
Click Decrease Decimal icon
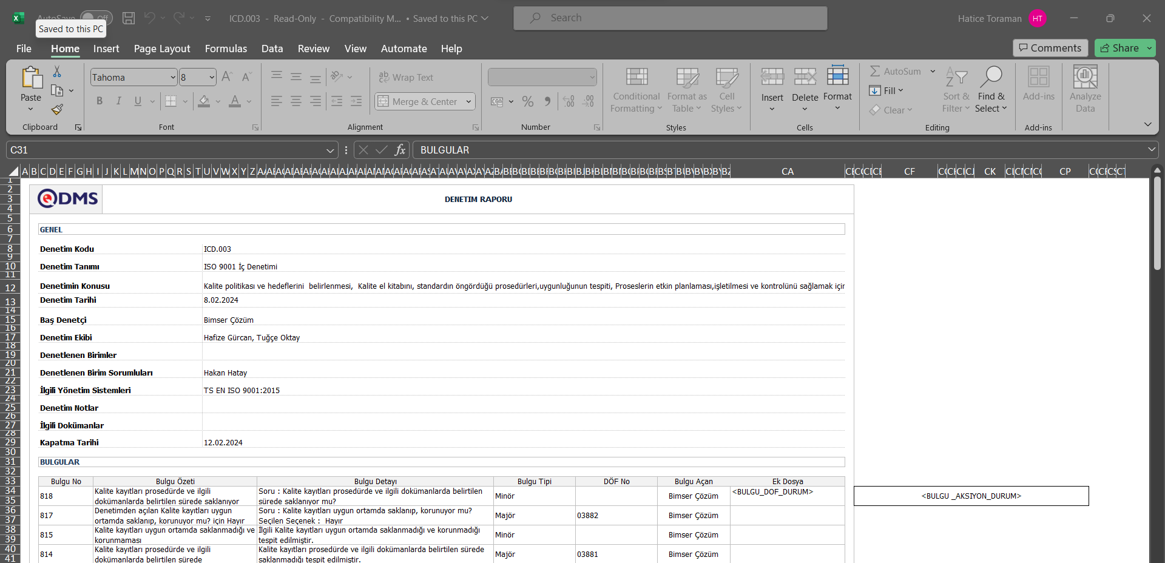[x=589, y=101]
